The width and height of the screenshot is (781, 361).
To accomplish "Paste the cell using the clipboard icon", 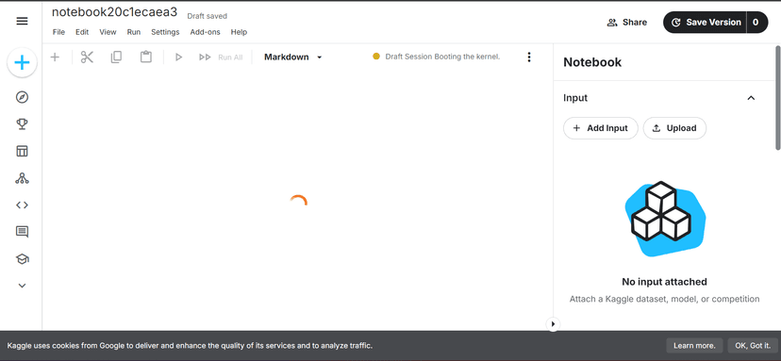I will pyautogui.click(x=146, y=57).
